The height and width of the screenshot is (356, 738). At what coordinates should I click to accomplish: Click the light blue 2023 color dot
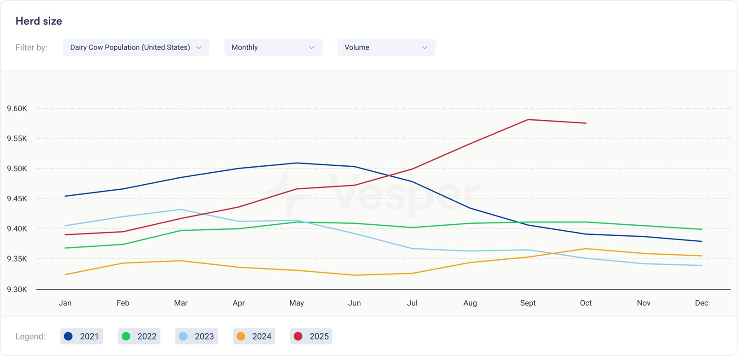(183, 336)
